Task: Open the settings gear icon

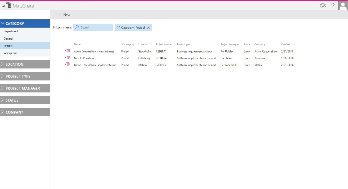Action: [323, 6]
